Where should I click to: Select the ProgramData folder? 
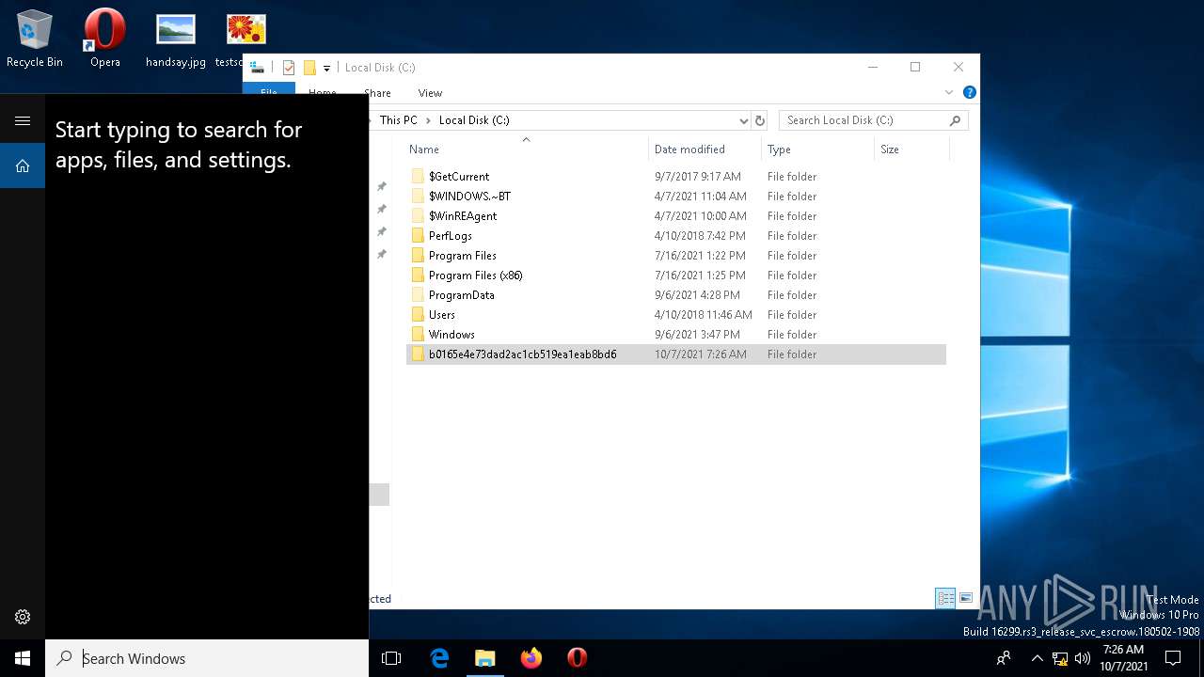coord(675,295)
